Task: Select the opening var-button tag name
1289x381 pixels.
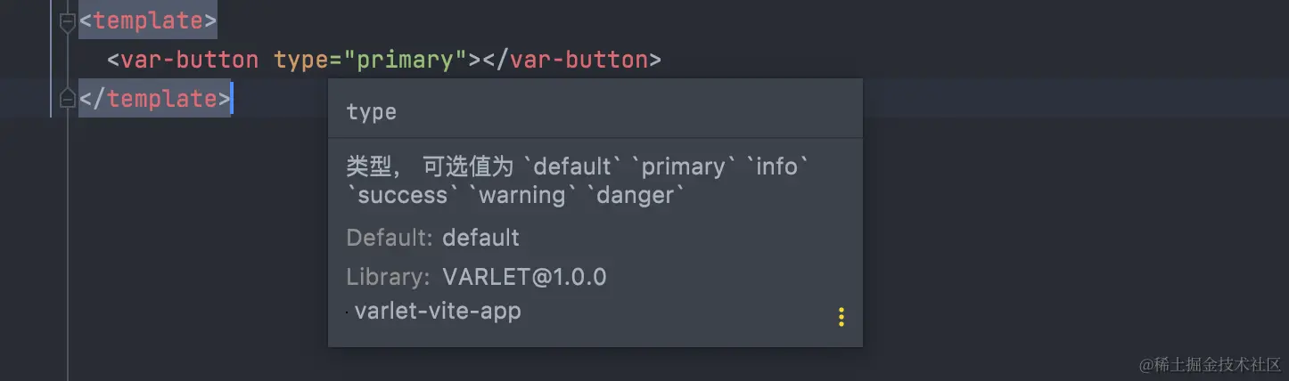Action: click(190, 60)
